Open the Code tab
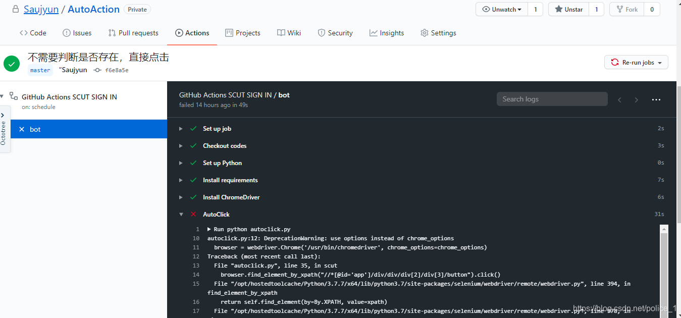The width and height of the screenshot is (681, 318). click(33, 33)
